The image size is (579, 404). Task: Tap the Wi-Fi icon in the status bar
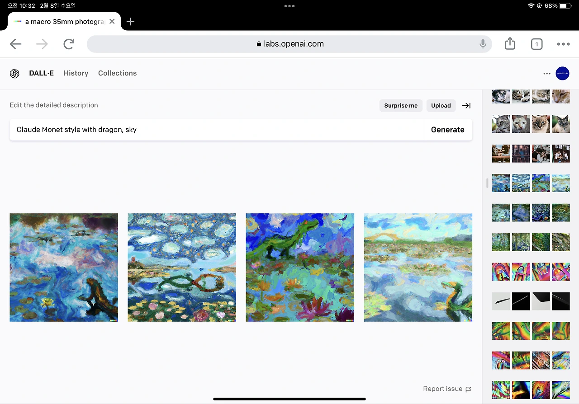(531, 6)
